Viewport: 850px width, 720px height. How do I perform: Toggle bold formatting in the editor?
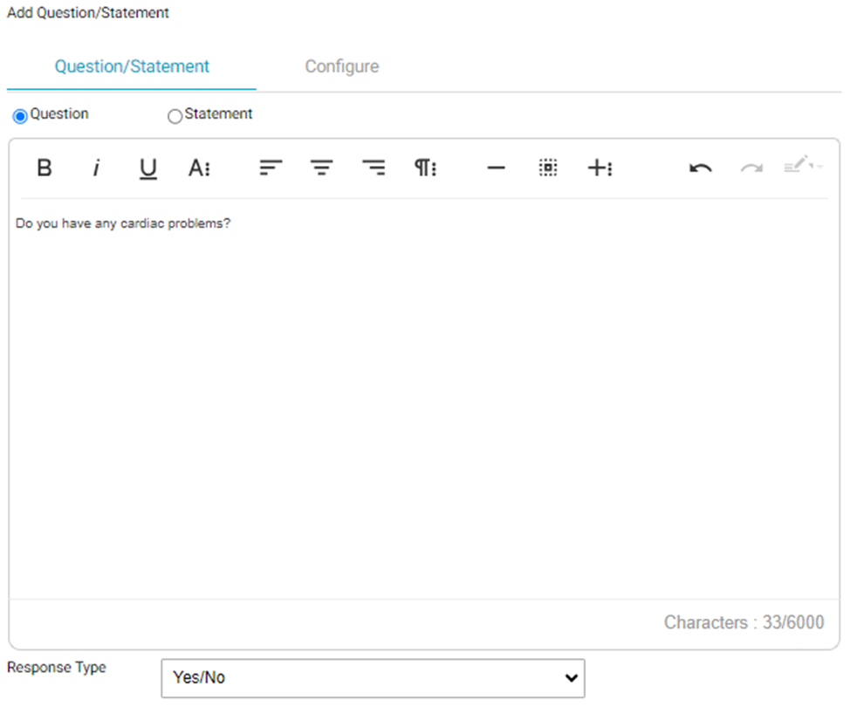45,168
